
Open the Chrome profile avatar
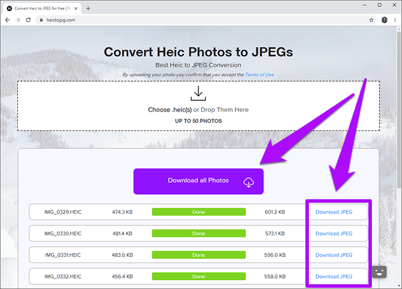click(x=384, y=20)
